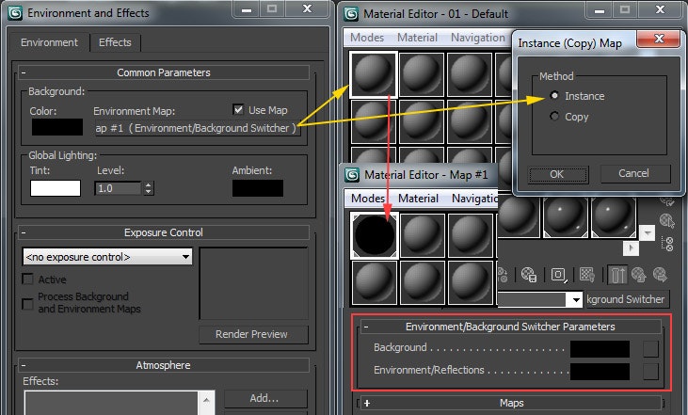Select the Copy radio button
Viewport: 688px width, 415px height.
(x=554, y=117)
